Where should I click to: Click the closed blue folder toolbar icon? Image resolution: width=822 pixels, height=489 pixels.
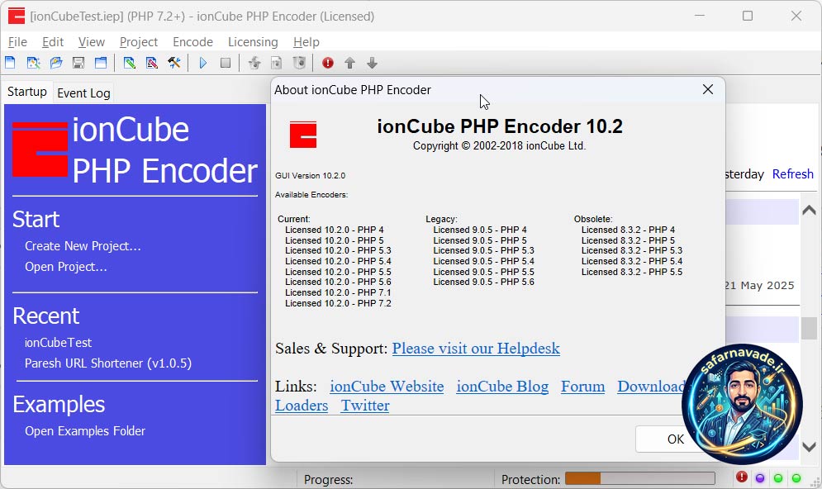pyautogui.click(x=101, y=63)
